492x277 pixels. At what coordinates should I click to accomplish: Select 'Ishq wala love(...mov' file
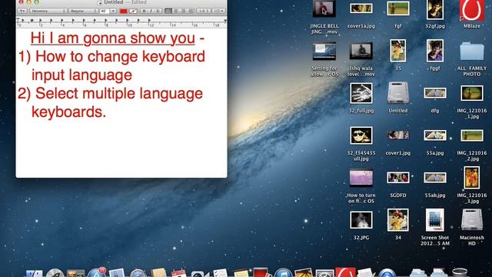coord(361,59)
